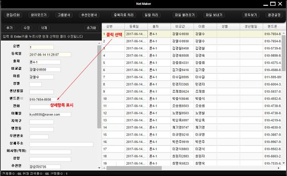Click the 성별 column header
This screenshot has width=287, height=176.
[228, 26]
